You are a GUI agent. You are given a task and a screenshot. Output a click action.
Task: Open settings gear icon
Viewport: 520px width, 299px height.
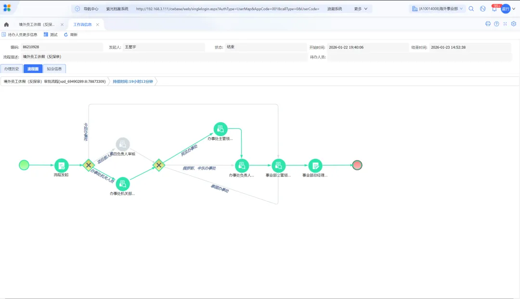tap(514, 24)
